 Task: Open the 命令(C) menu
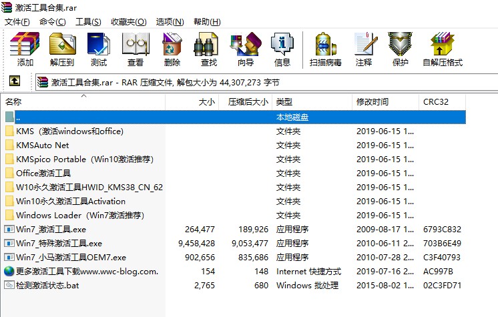coord(53,22)
